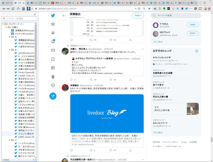Reload the page with the refresh icon
Screen dimensions: 213x162
coord(13,9)
